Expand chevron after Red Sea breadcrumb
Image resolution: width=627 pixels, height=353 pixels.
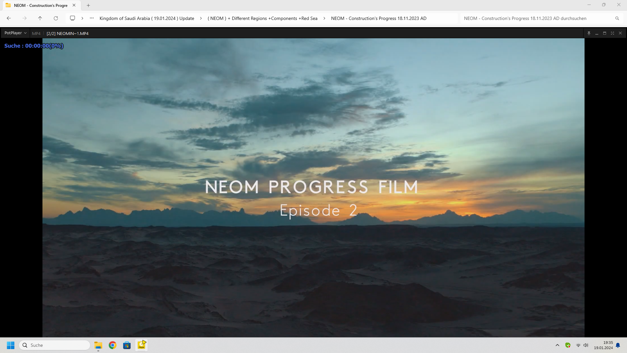point(324,18)
